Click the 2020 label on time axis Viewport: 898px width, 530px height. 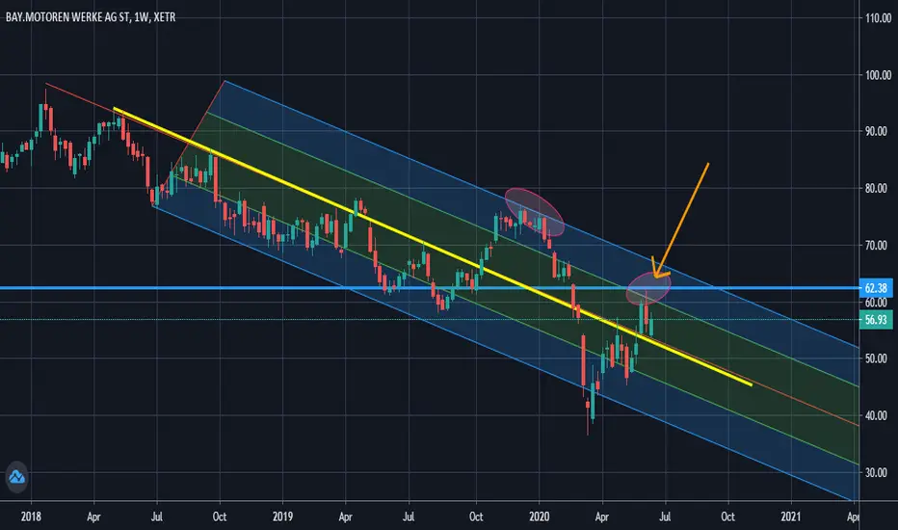point(539,517)
